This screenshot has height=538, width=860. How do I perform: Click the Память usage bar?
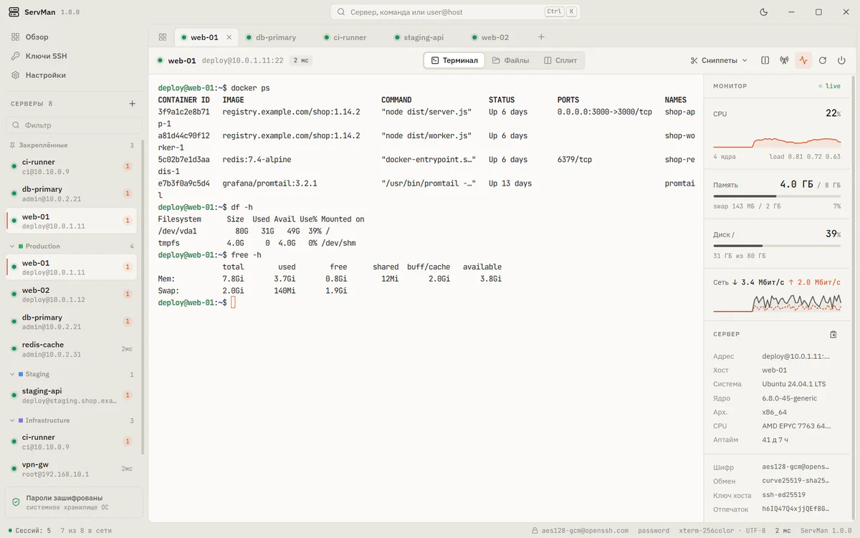click(777, 196)
